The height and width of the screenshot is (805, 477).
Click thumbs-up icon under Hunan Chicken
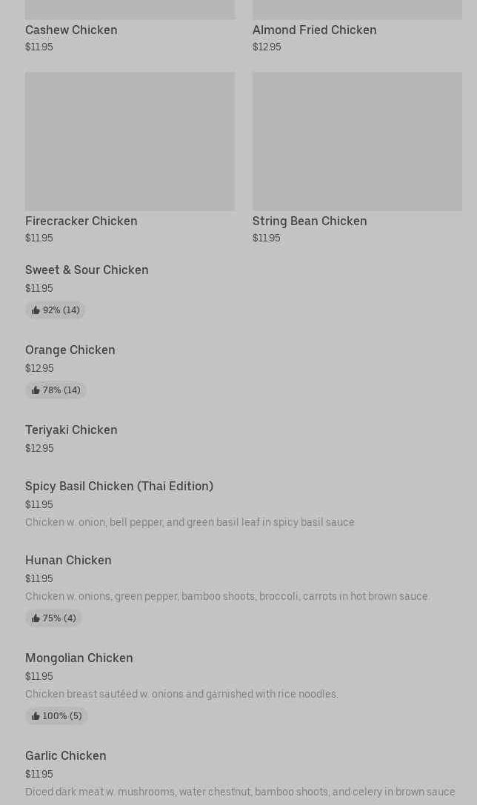36,618
